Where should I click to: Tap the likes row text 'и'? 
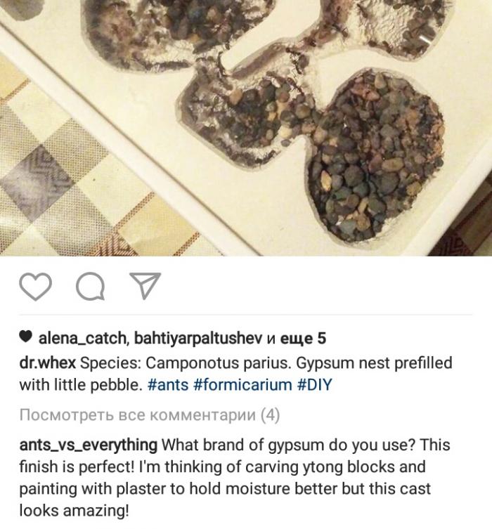[x=271, y=339]
